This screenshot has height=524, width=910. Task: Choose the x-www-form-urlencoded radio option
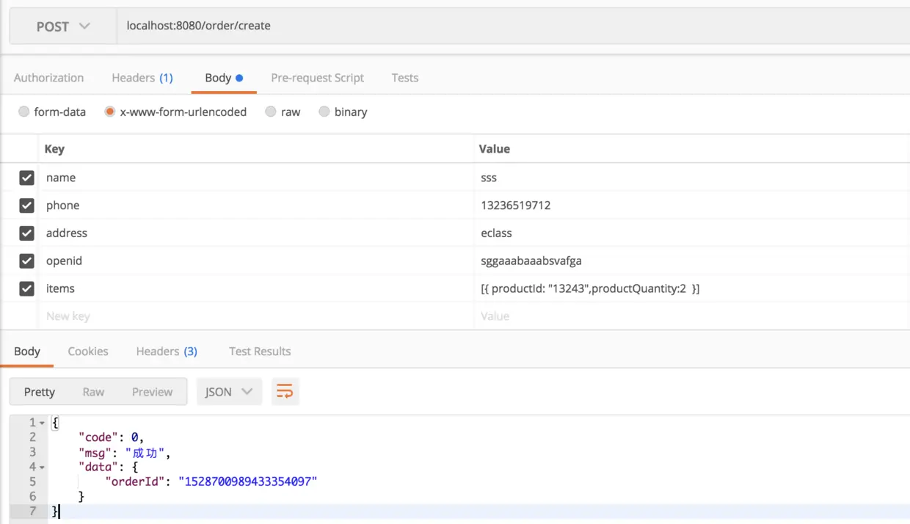click(x=110, y=112)
